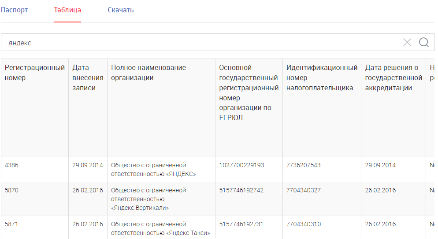Switch to the Паспорт tab
The height and width of the screenshot is (239, 438).
14,10
